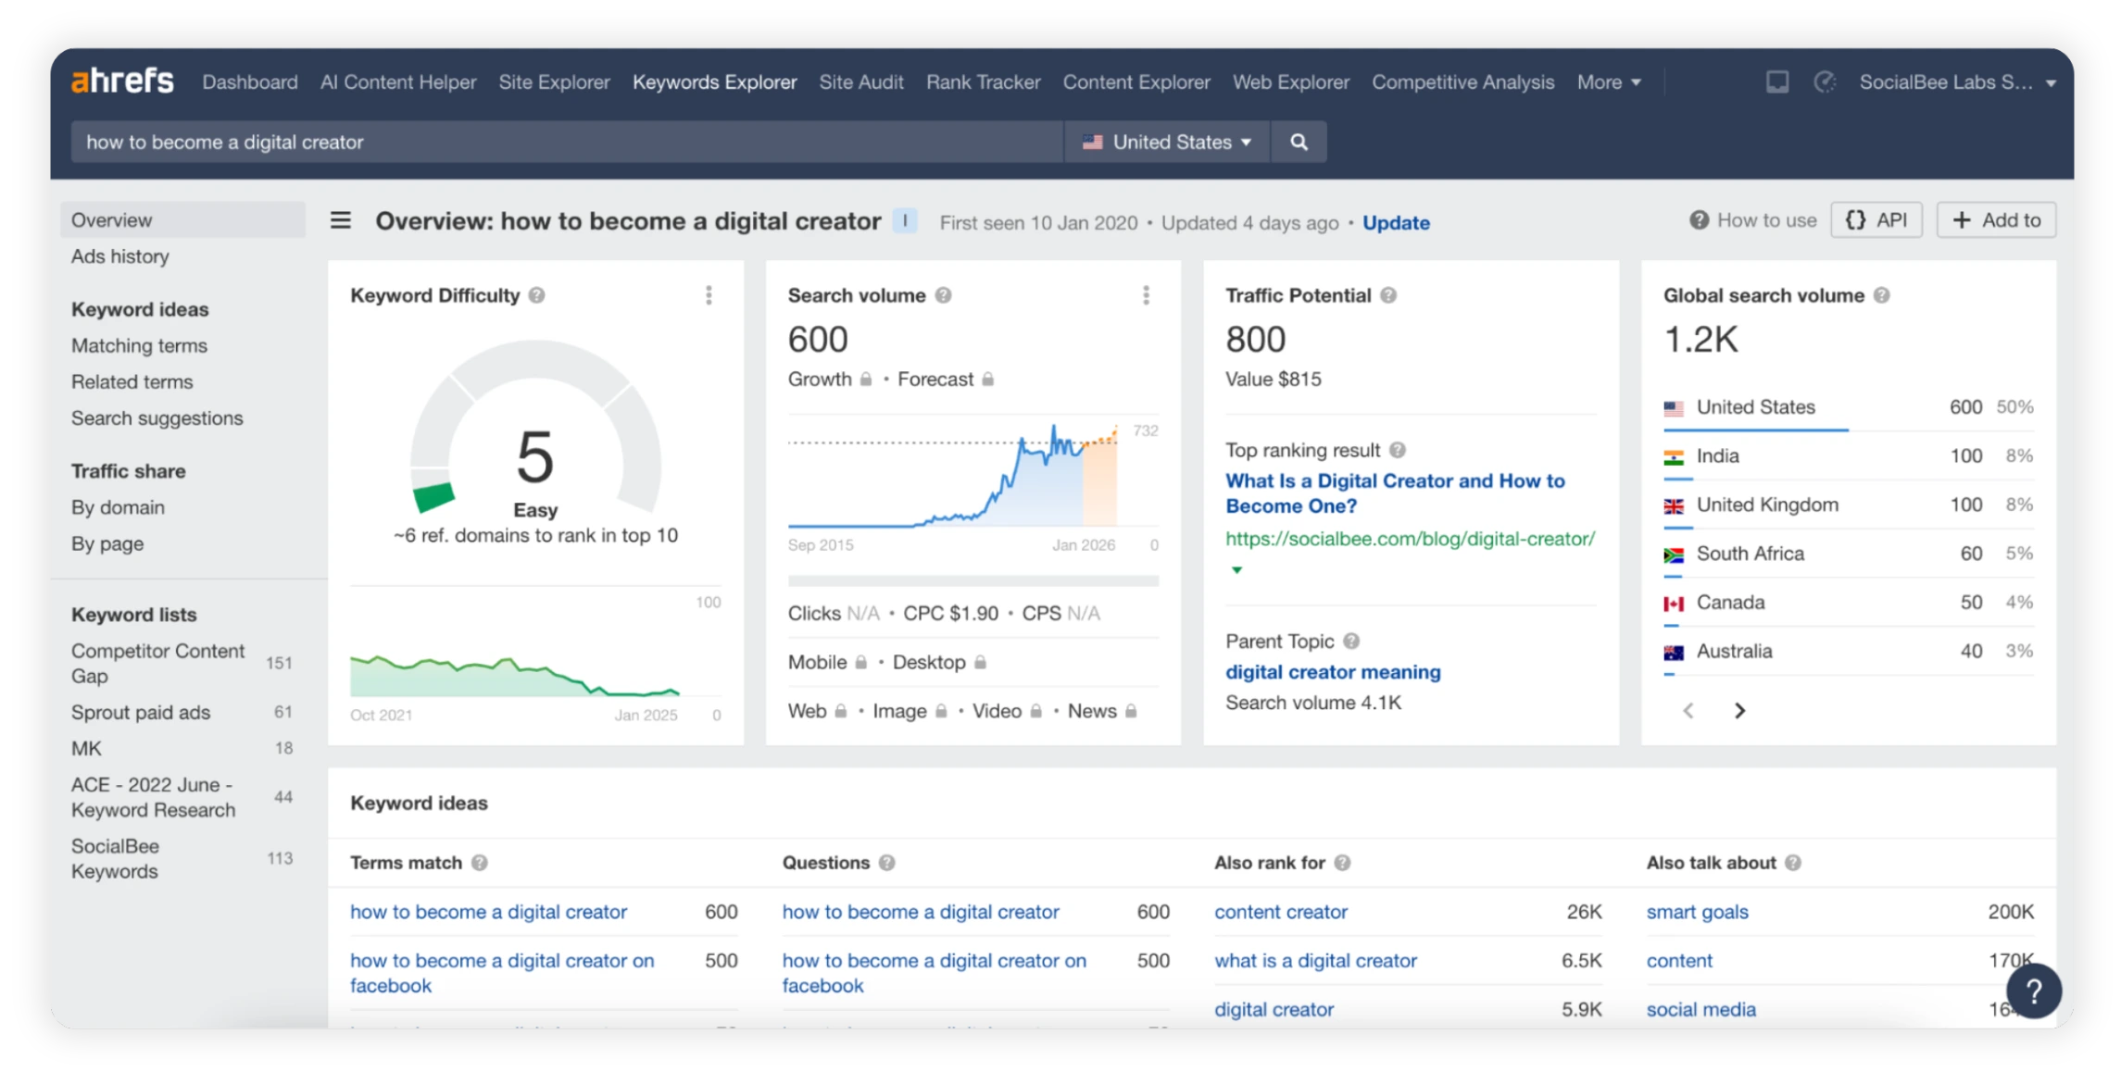Open the three-dot menu on Search volume card

pyautogui.click(x=1146, y=295)
